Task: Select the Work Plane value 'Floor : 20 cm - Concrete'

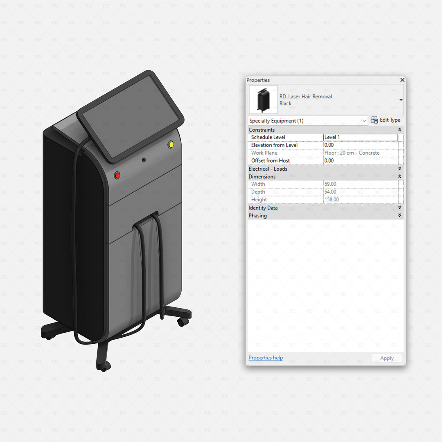Action: click(352, 153)
